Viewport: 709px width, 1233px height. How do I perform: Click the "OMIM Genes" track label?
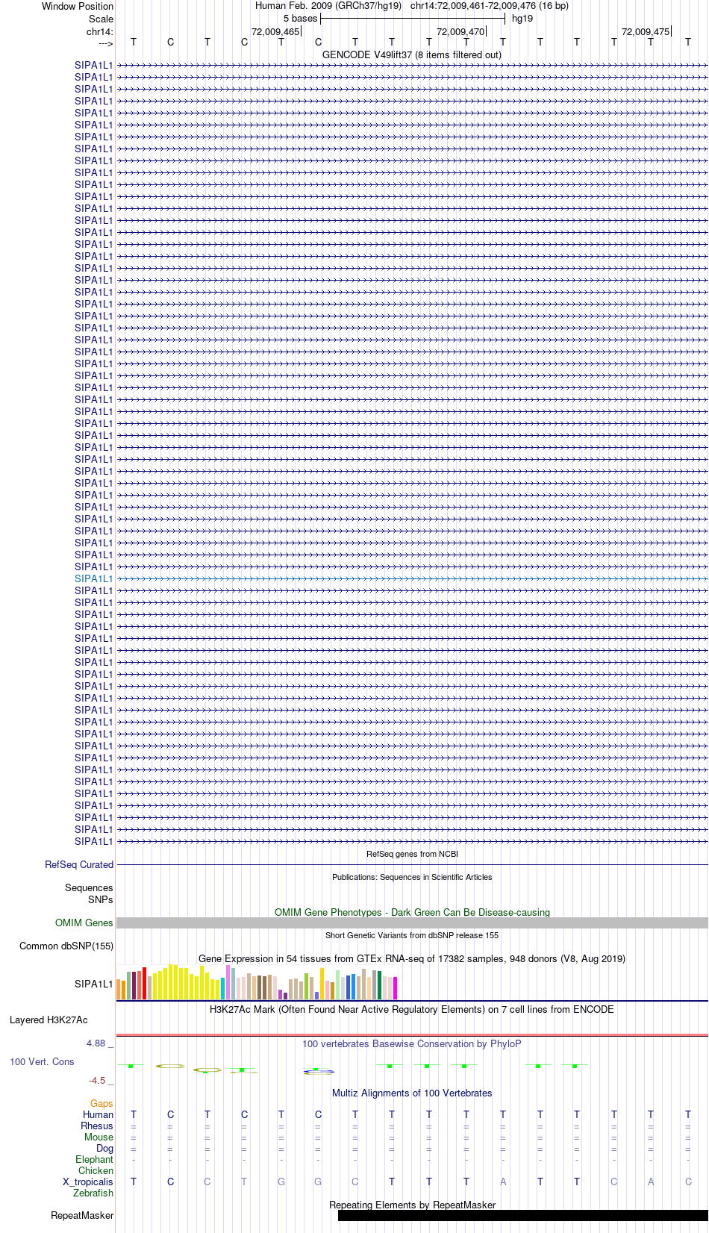coord(84,923)
